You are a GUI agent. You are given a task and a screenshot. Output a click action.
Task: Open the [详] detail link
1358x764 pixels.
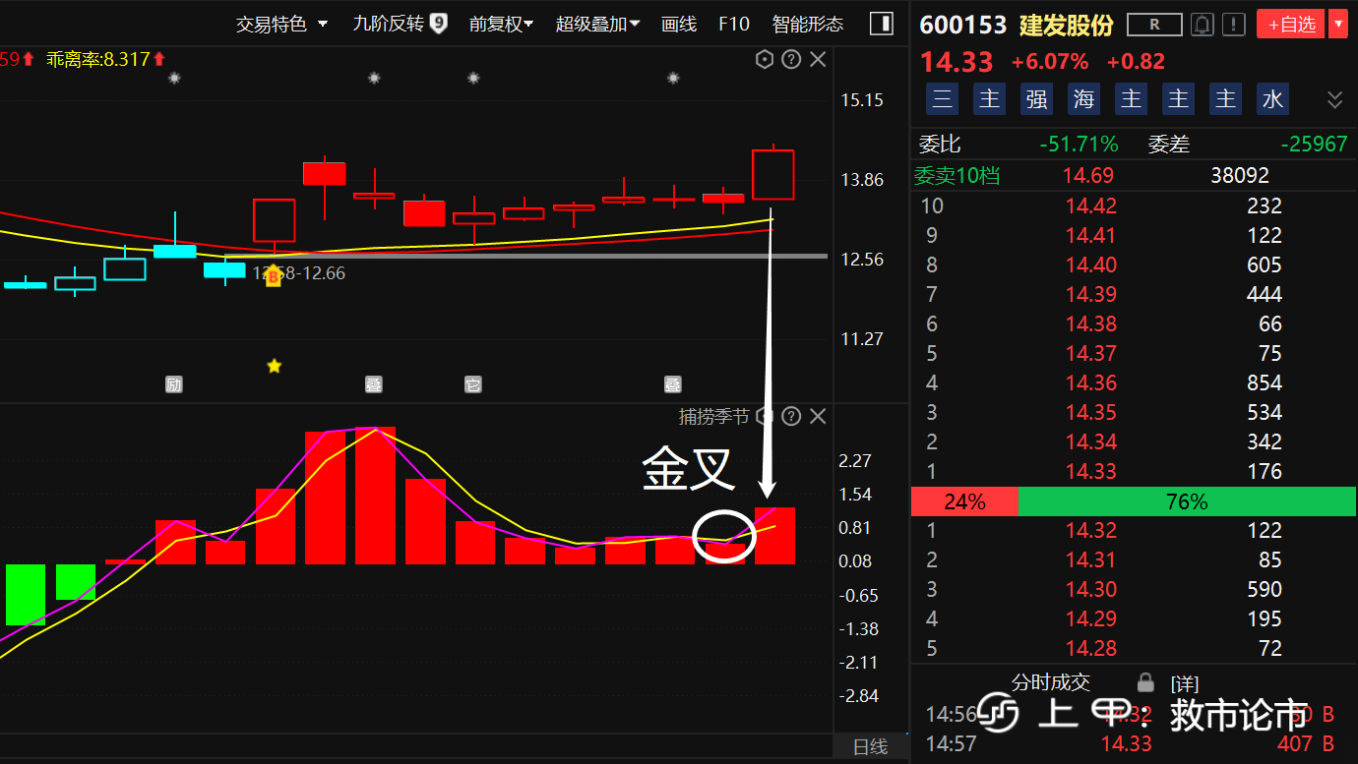[1184, 683]
